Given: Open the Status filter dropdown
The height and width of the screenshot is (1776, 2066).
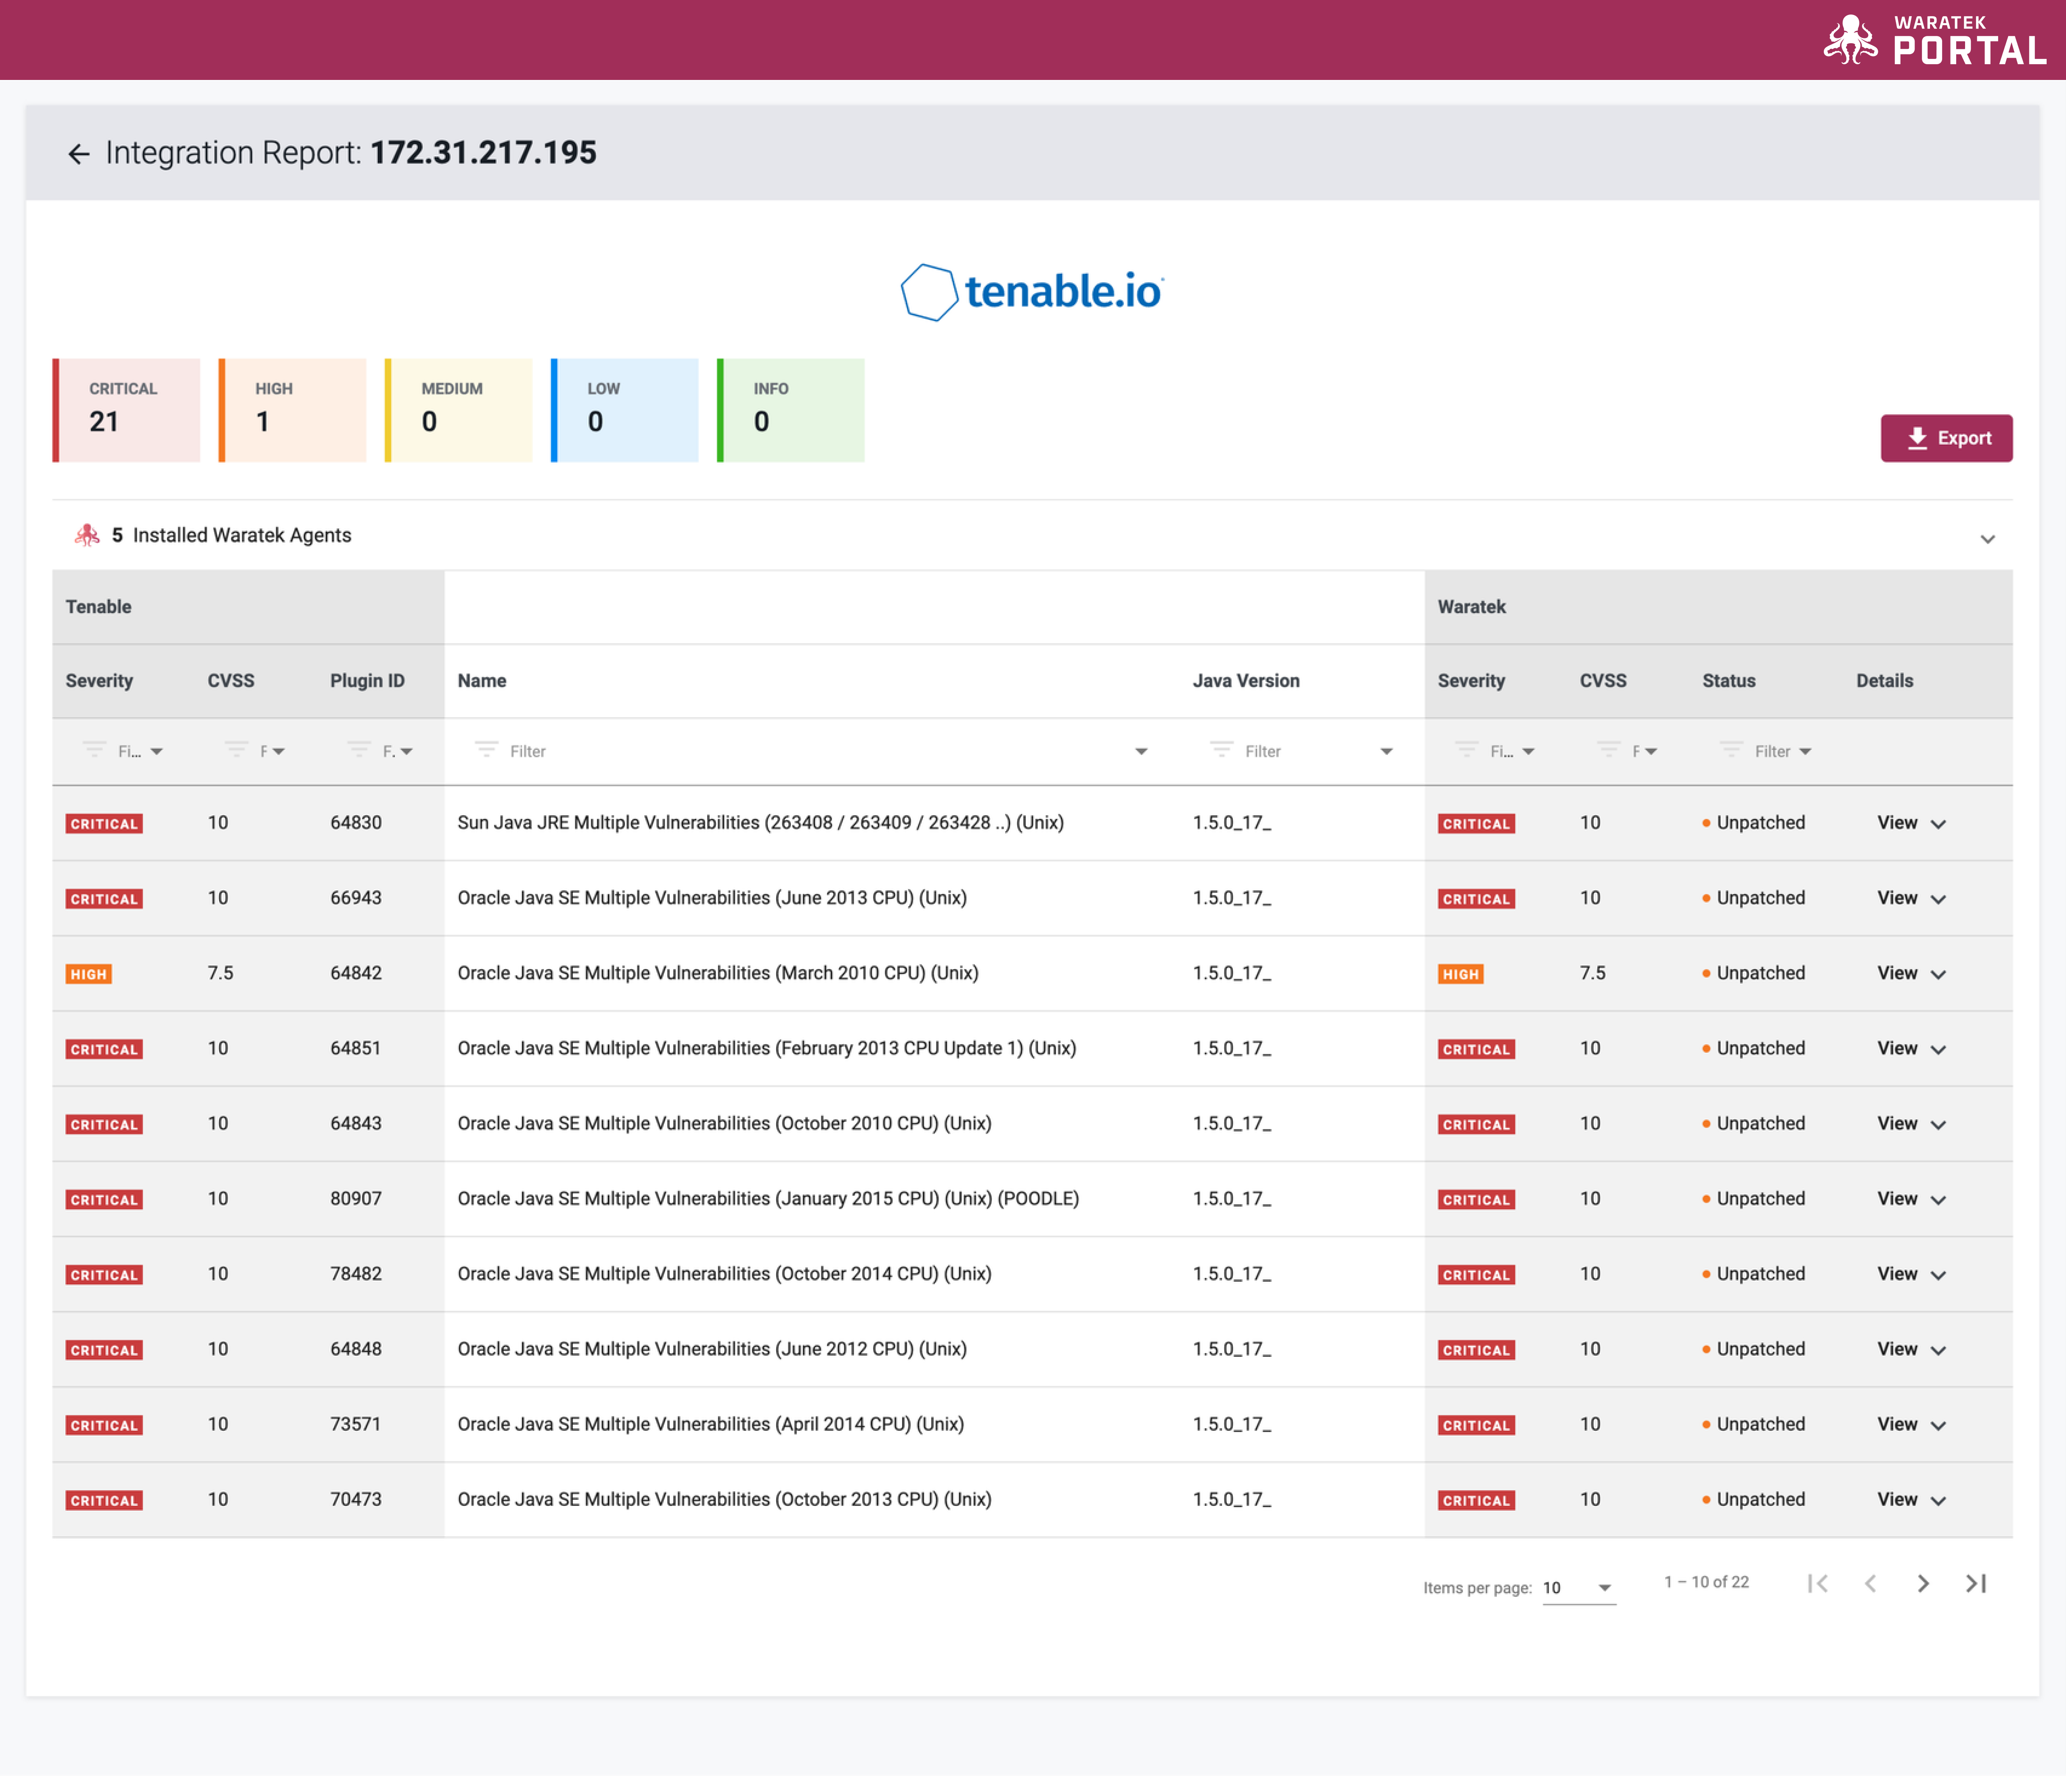Looking at the screenshot, I should pos(1805,752).
